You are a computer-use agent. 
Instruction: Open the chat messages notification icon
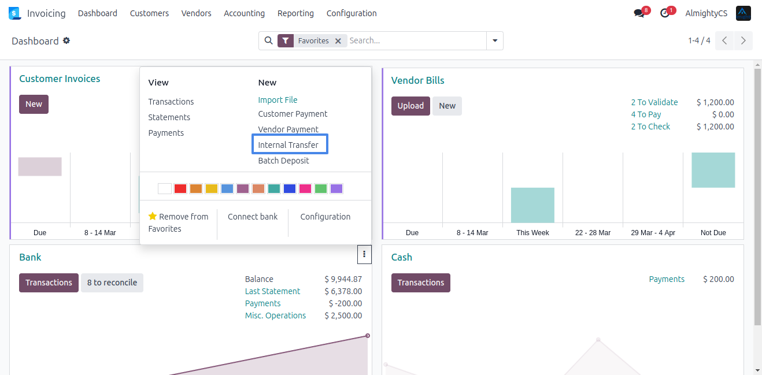pos(639,13)
